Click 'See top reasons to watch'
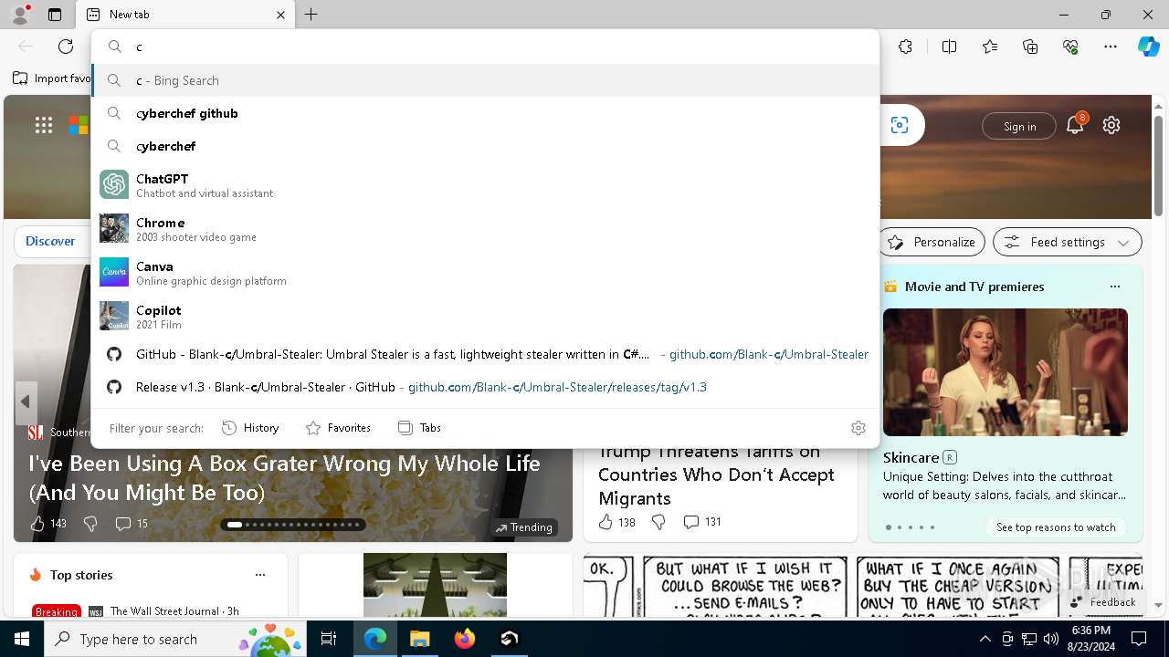The width and height of the screenshot is (1169, 657). pyautogui.click(x=1056, y=527)
